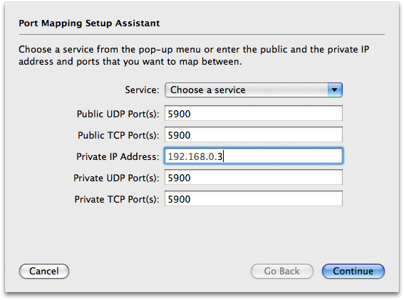Click the Private UDP Port(s) label

pyautogui.click(x=116, y=178)
